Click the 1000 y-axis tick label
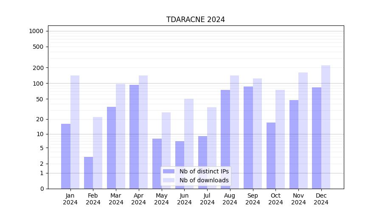Viewport: 382px width, 212px height. coord(36,31)
